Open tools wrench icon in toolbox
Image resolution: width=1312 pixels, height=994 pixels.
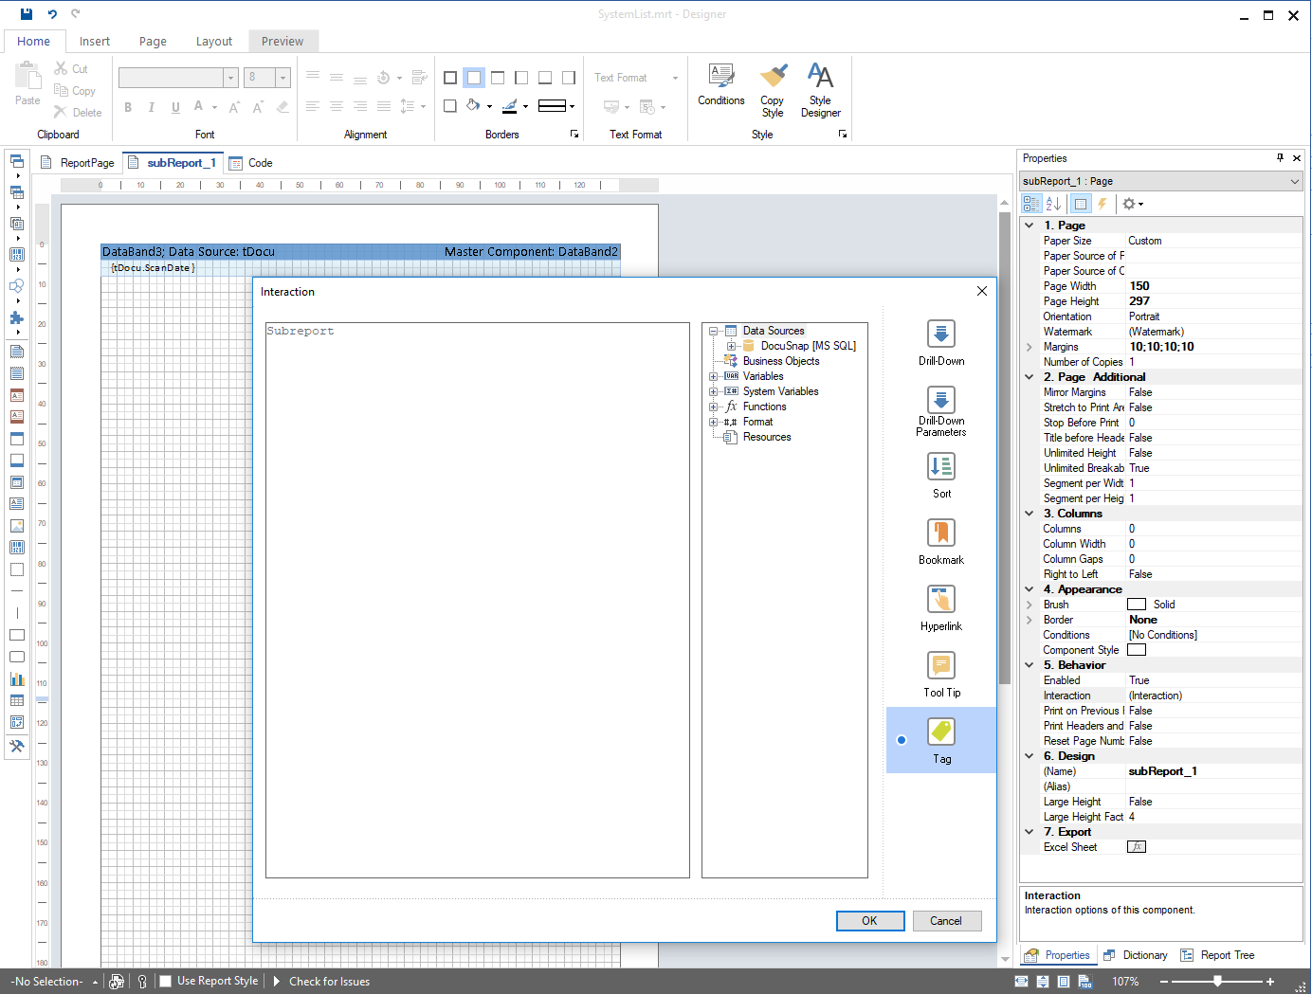(x=17, y=746)
